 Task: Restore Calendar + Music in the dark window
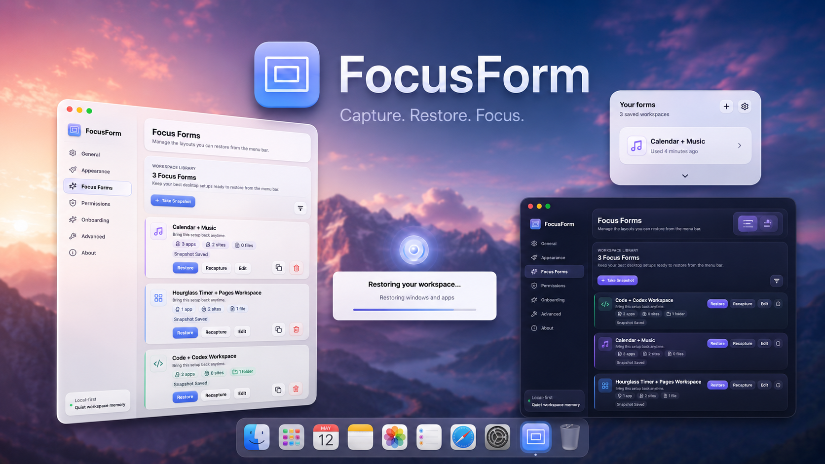click(x=717, y=343)
